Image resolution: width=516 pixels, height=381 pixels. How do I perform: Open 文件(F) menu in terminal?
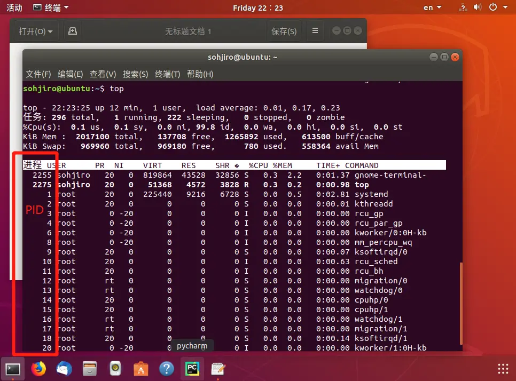(38, 74)
